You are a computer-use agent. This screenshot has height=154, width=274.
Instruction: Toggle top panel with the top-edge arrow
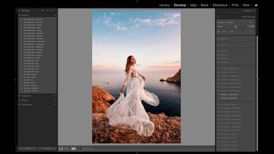point(137,1)
